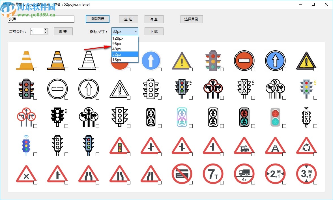Tick the checkbox of the flat gray traffic light

(x=222, y=69)
